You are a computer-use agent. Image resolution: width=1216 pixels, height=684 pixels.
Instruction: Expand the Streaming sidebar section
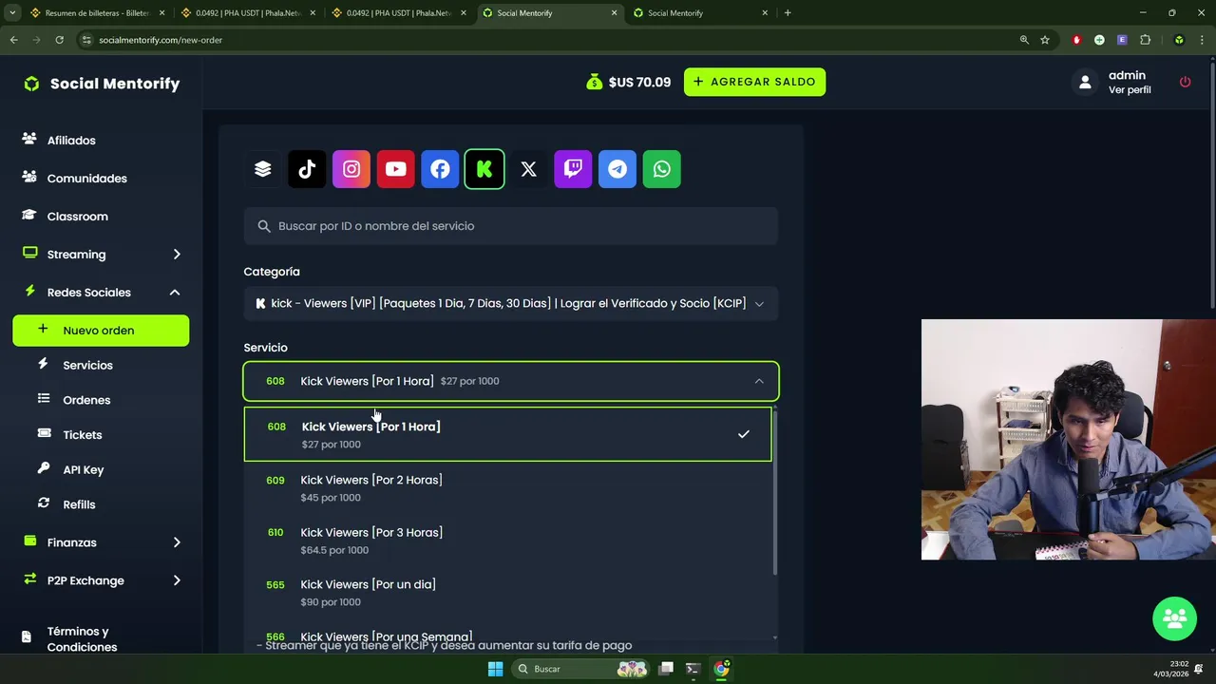tap(101, 255)
